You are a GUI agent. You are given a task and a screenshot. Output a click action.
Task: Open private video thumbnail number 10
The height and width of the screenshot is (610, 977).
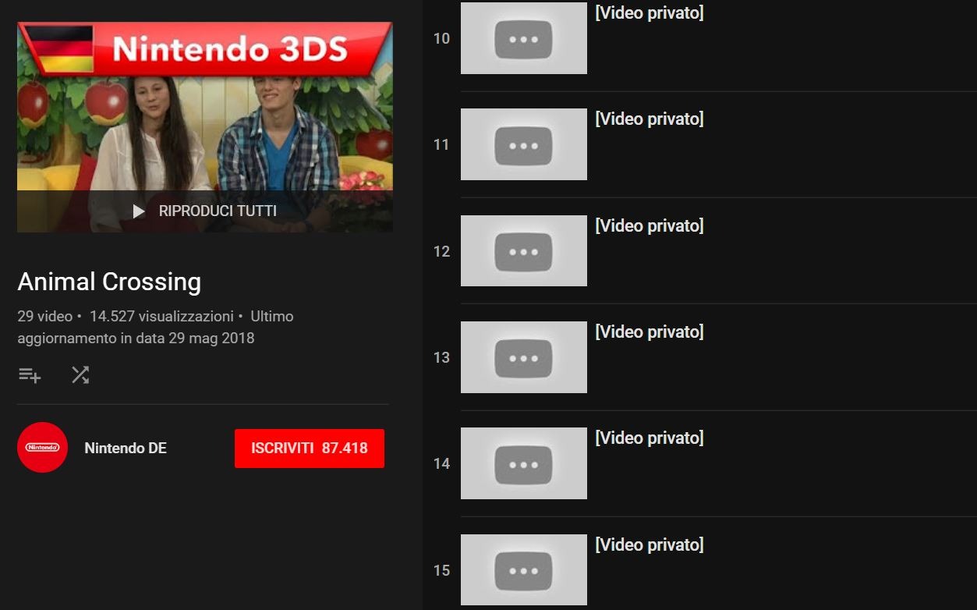coord(524,38)
